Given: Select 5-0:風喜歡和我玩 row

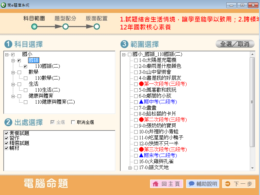Looking at the screenshot, I should pyautogui.click(x=157, y=90).
